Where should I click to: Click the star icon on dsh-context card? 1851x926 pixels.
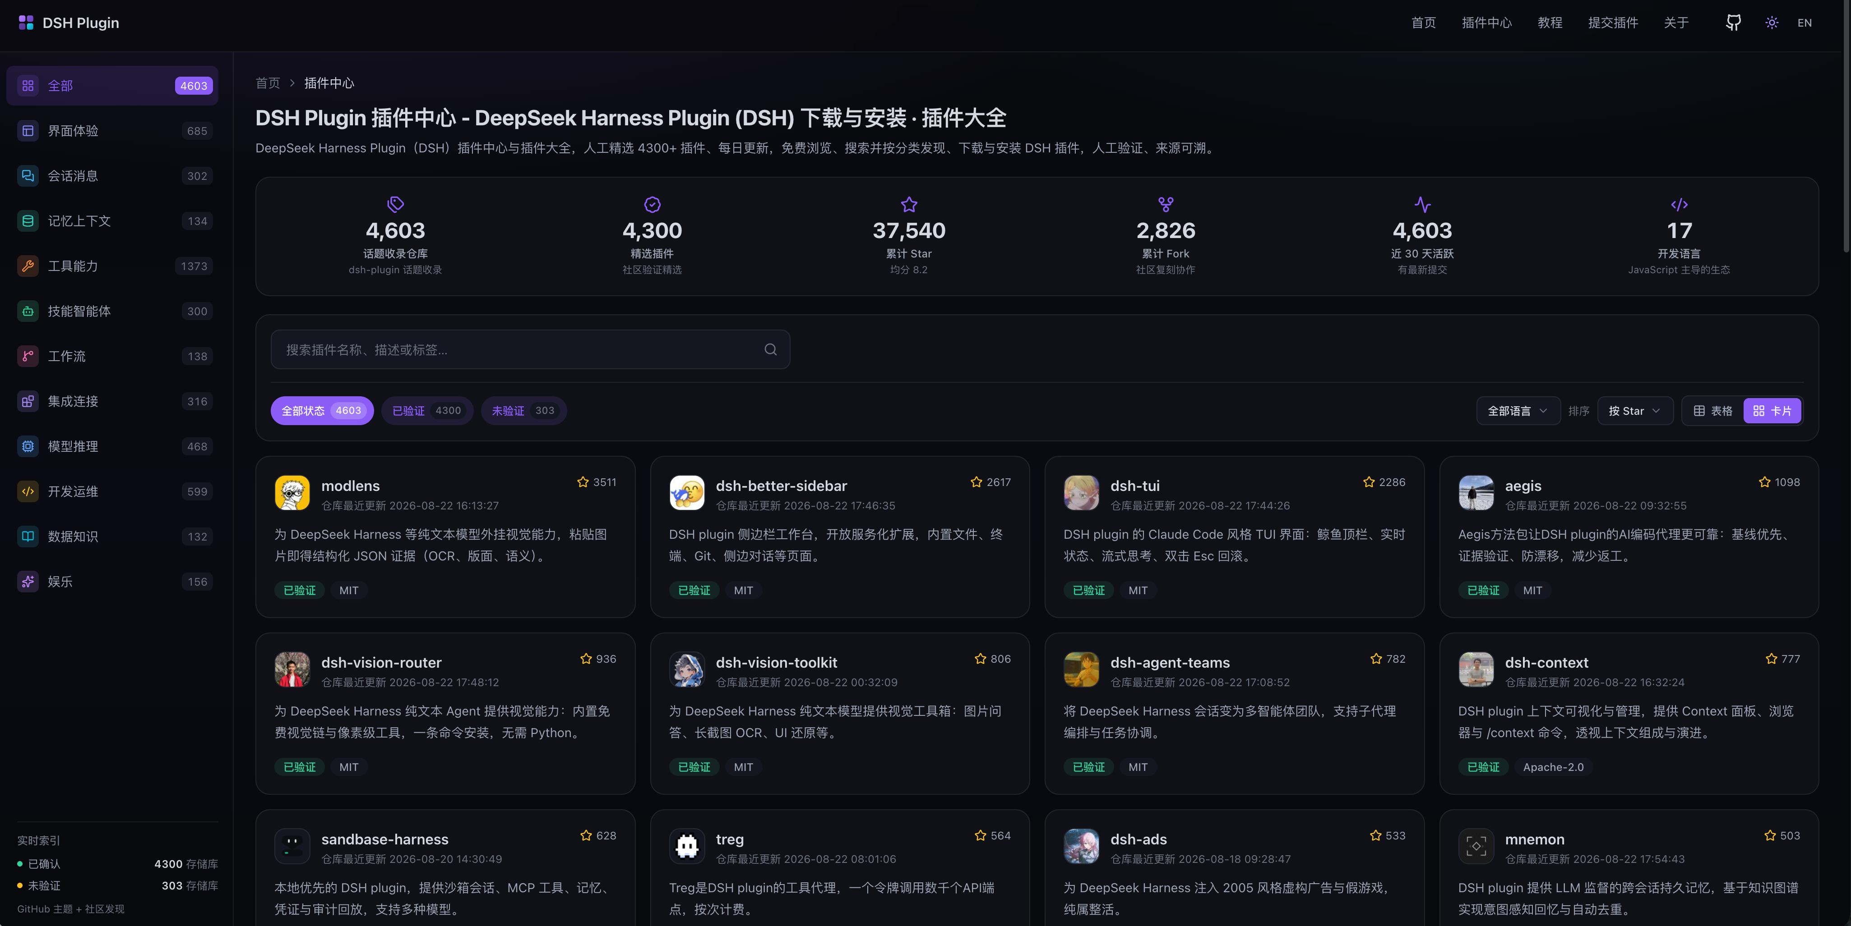(1771, 659)
